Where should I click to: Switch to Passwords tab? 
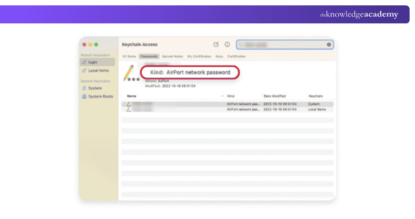tap(149, 56)
